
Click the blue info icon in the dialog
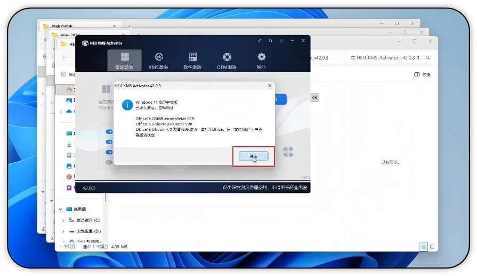pos(127,105)
